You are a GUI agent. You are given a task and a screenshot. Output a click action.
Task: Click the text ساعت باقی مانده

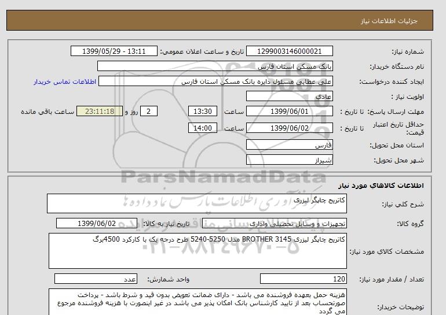[47, 112]
